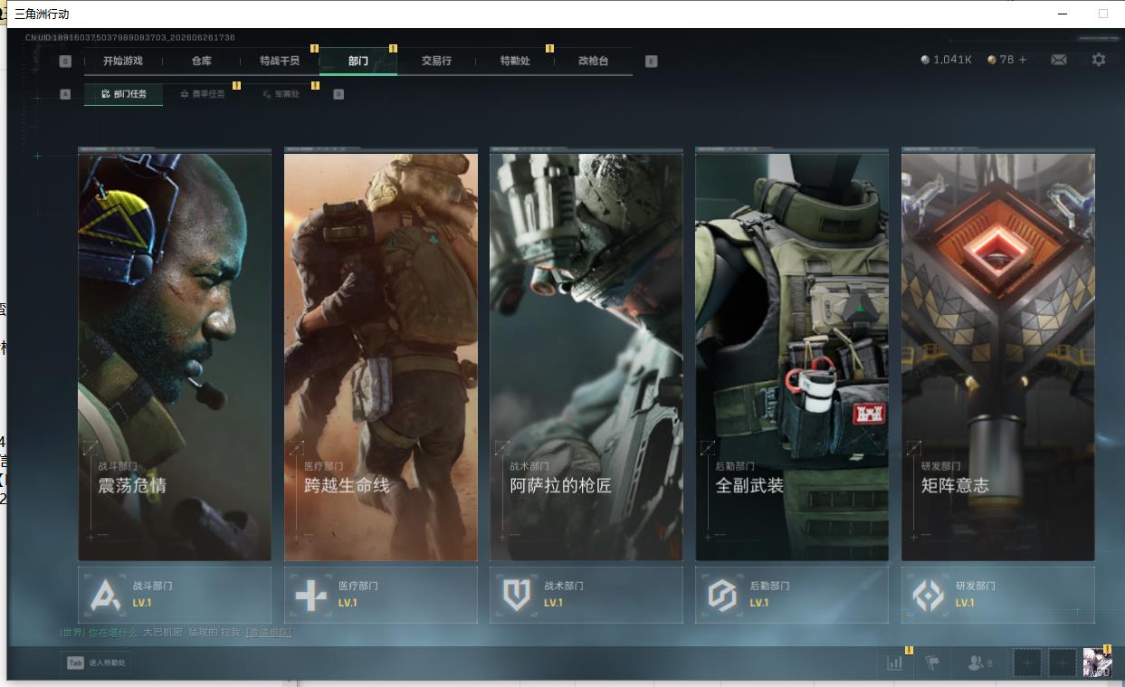1125x687 pixels.
Task: Click the expand icon on 矩阵意志 card
Action: click(x=914, y=447)
